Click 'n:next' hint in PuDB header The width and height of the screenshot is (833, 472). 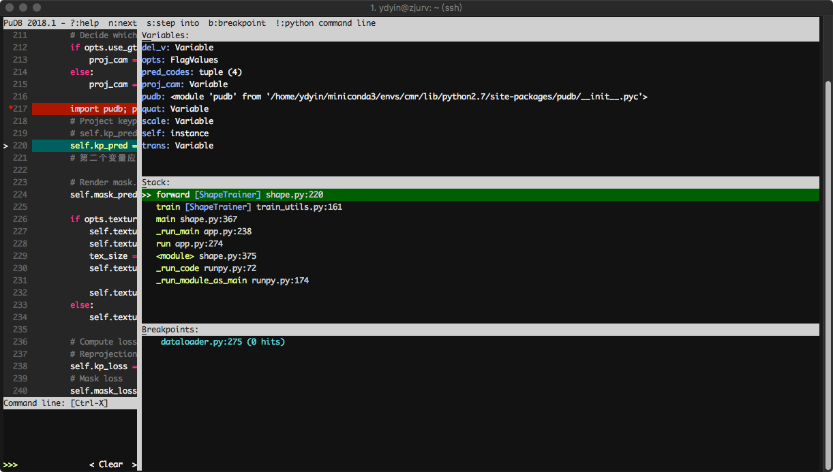coord(123,23)
